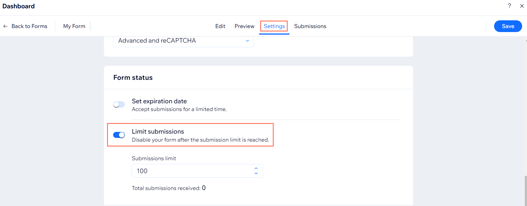
Task: Click the 'Submissions limit' field label
Action: [154, 158]
